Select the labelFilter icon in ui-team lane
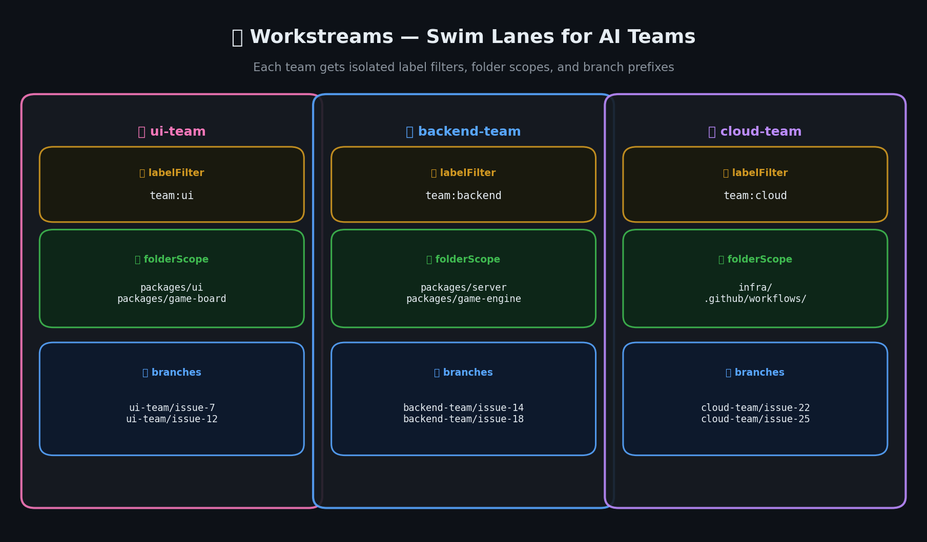Image resolution: width=927 pixels, height=542 pixels. coord(142,172)
